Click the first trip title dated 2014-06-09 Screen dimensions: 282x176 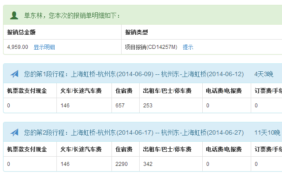pyautogui.click(x=134, y=74)
